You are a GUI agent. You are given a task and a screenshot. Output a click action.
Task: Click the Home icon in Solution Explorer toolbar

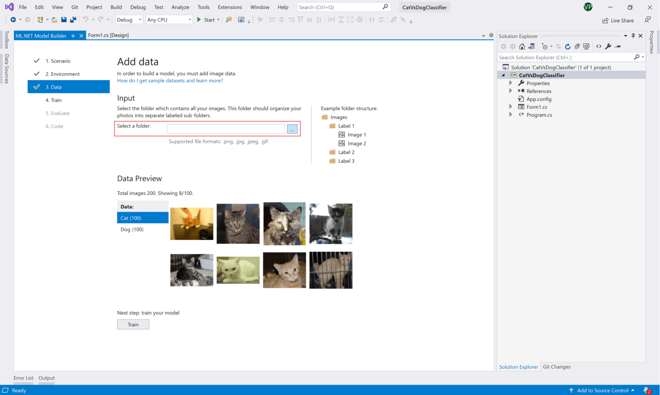[522, 46]
